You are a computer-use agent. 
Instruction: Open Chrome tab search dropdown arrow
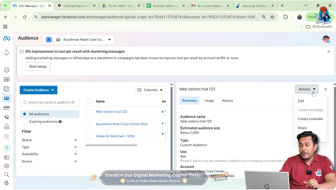click(x=5, y=6)
